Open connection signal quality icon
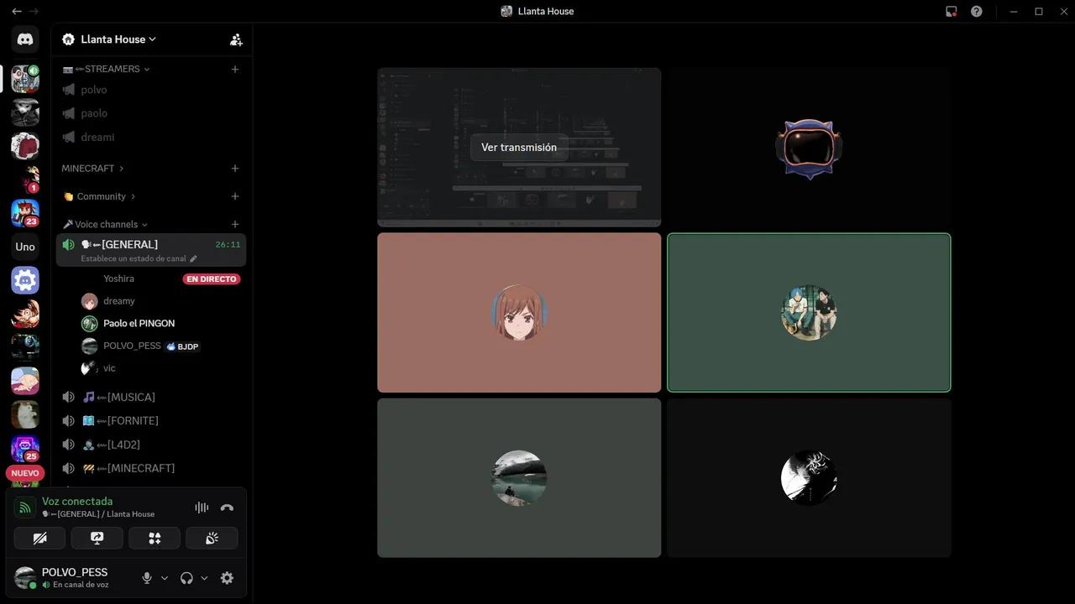 (25, 508)
